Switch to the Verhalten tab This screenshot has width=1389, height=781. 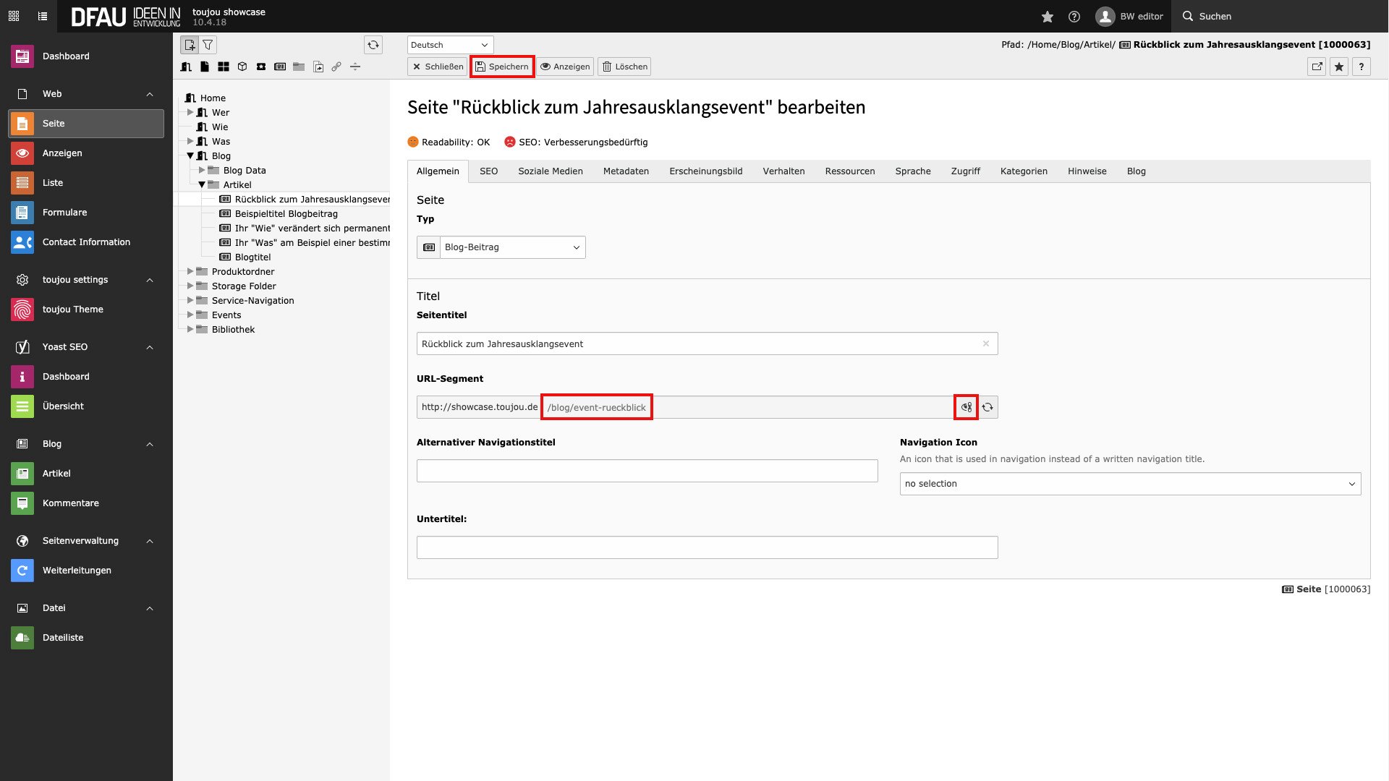pyautogui.click(x=783, y=171)
